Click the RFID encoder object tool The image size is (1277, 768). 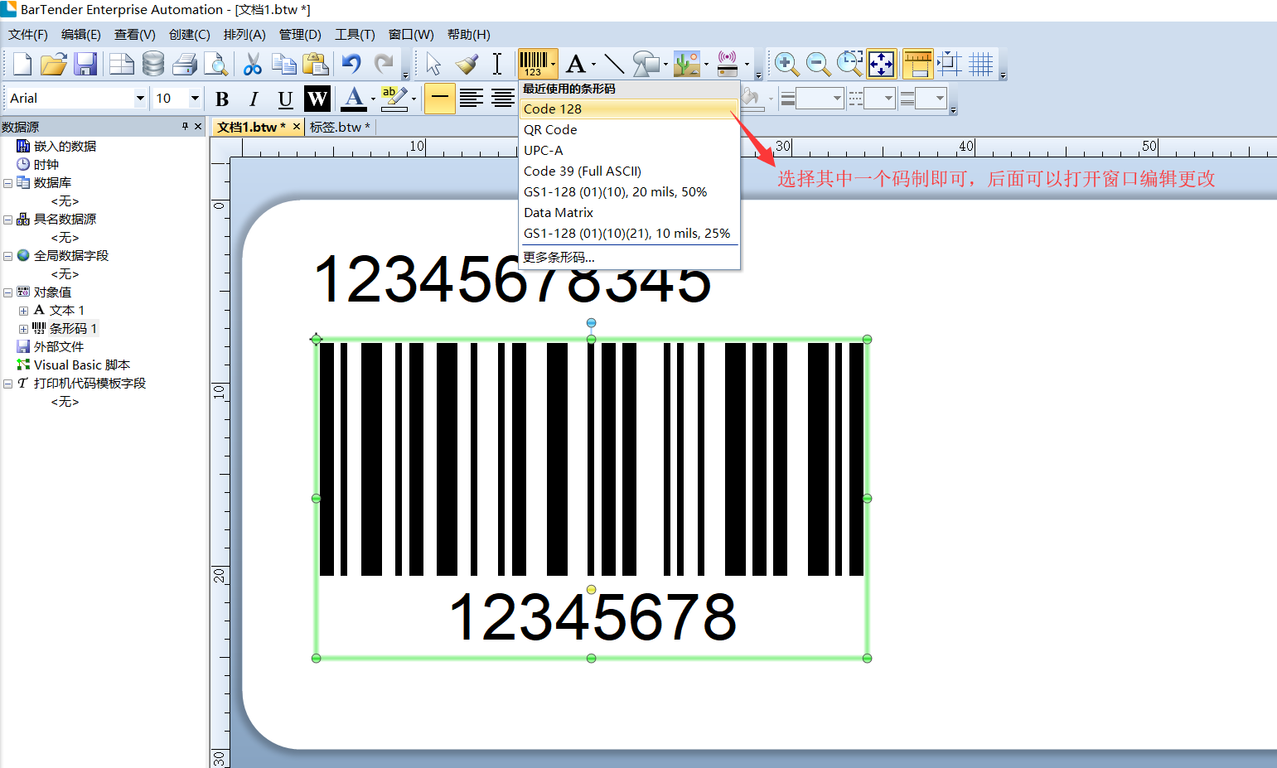pyautogui.click(x=727, y=64)
